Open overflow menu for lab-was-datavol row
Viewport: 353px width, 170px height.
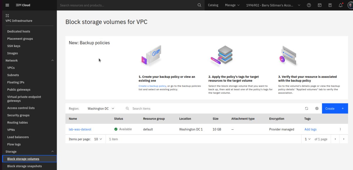[340, 129]
